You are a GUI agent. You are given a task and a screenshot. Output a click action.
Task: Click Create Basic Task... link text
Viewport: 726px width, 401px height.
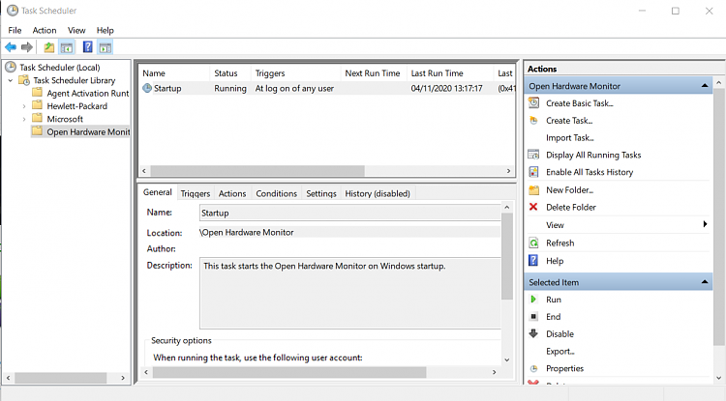pyautogui.click(x=579, y=103)
